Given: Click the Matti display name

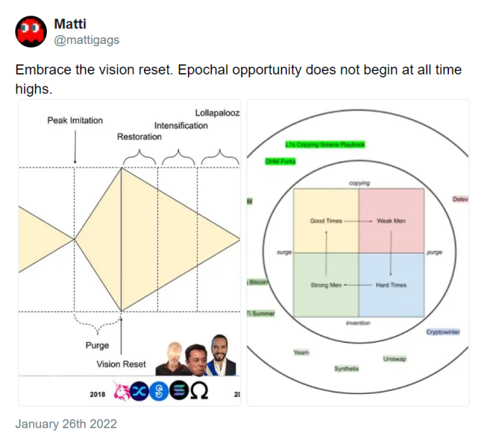Looking at the screenshot, I should [x=70, y=26].
